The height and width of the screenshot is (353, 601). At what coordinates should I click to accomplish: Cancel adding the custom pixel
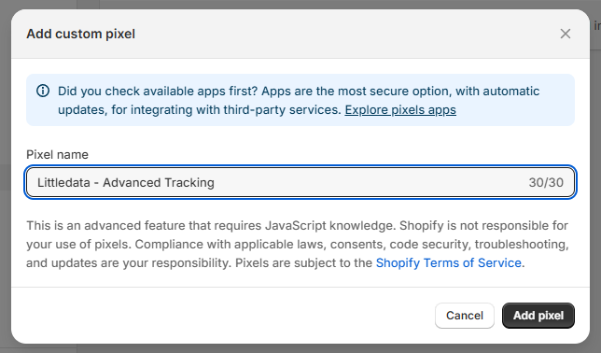point(465,316)
